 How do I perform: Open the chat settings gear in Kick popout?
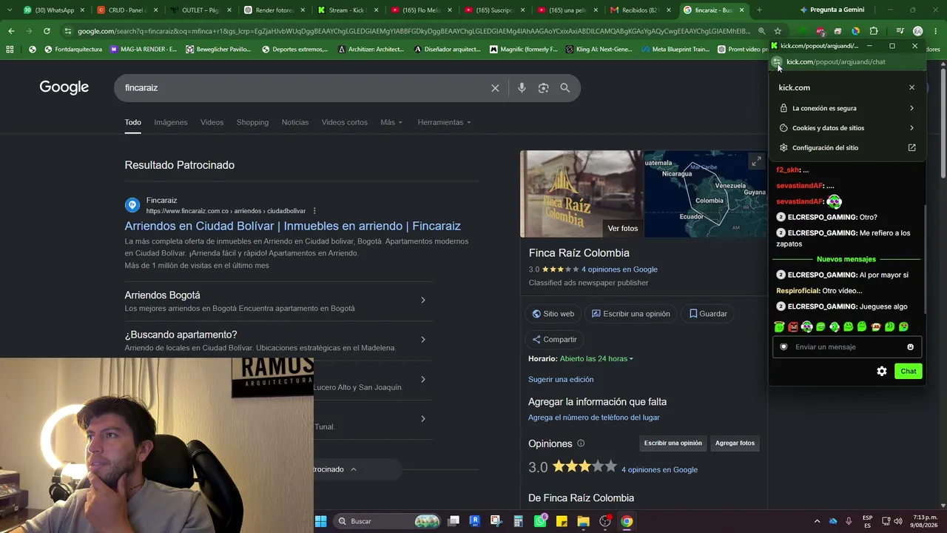(882, 372)
